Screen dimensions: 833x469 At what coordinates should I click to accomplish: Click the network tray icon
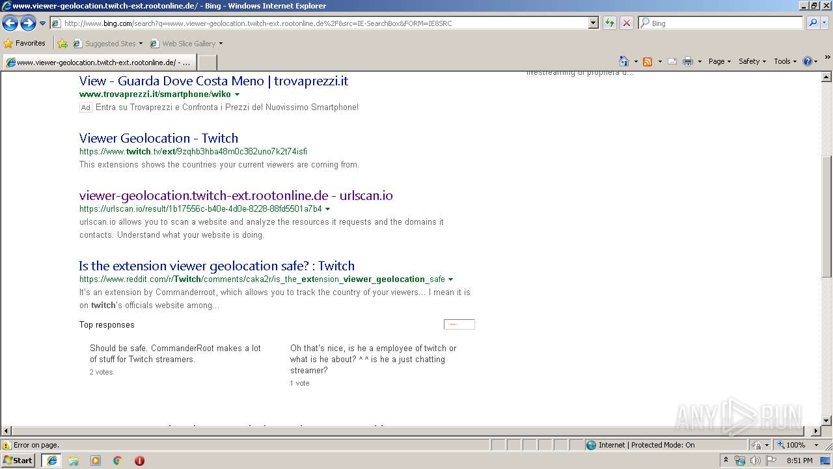740,461
